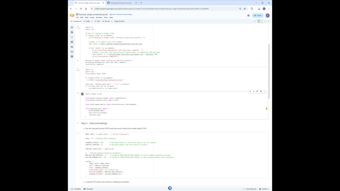Open the secrets key icon in sidebar

pos(72,47)
